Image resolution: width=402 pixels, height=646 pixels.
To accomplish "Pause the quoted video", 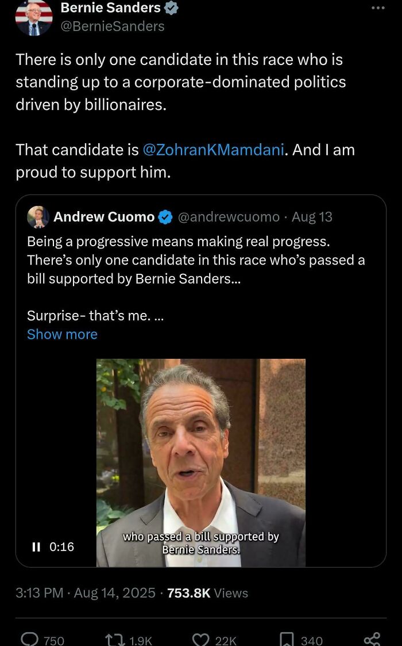I will pyautogui.click(x=36, y=546).
